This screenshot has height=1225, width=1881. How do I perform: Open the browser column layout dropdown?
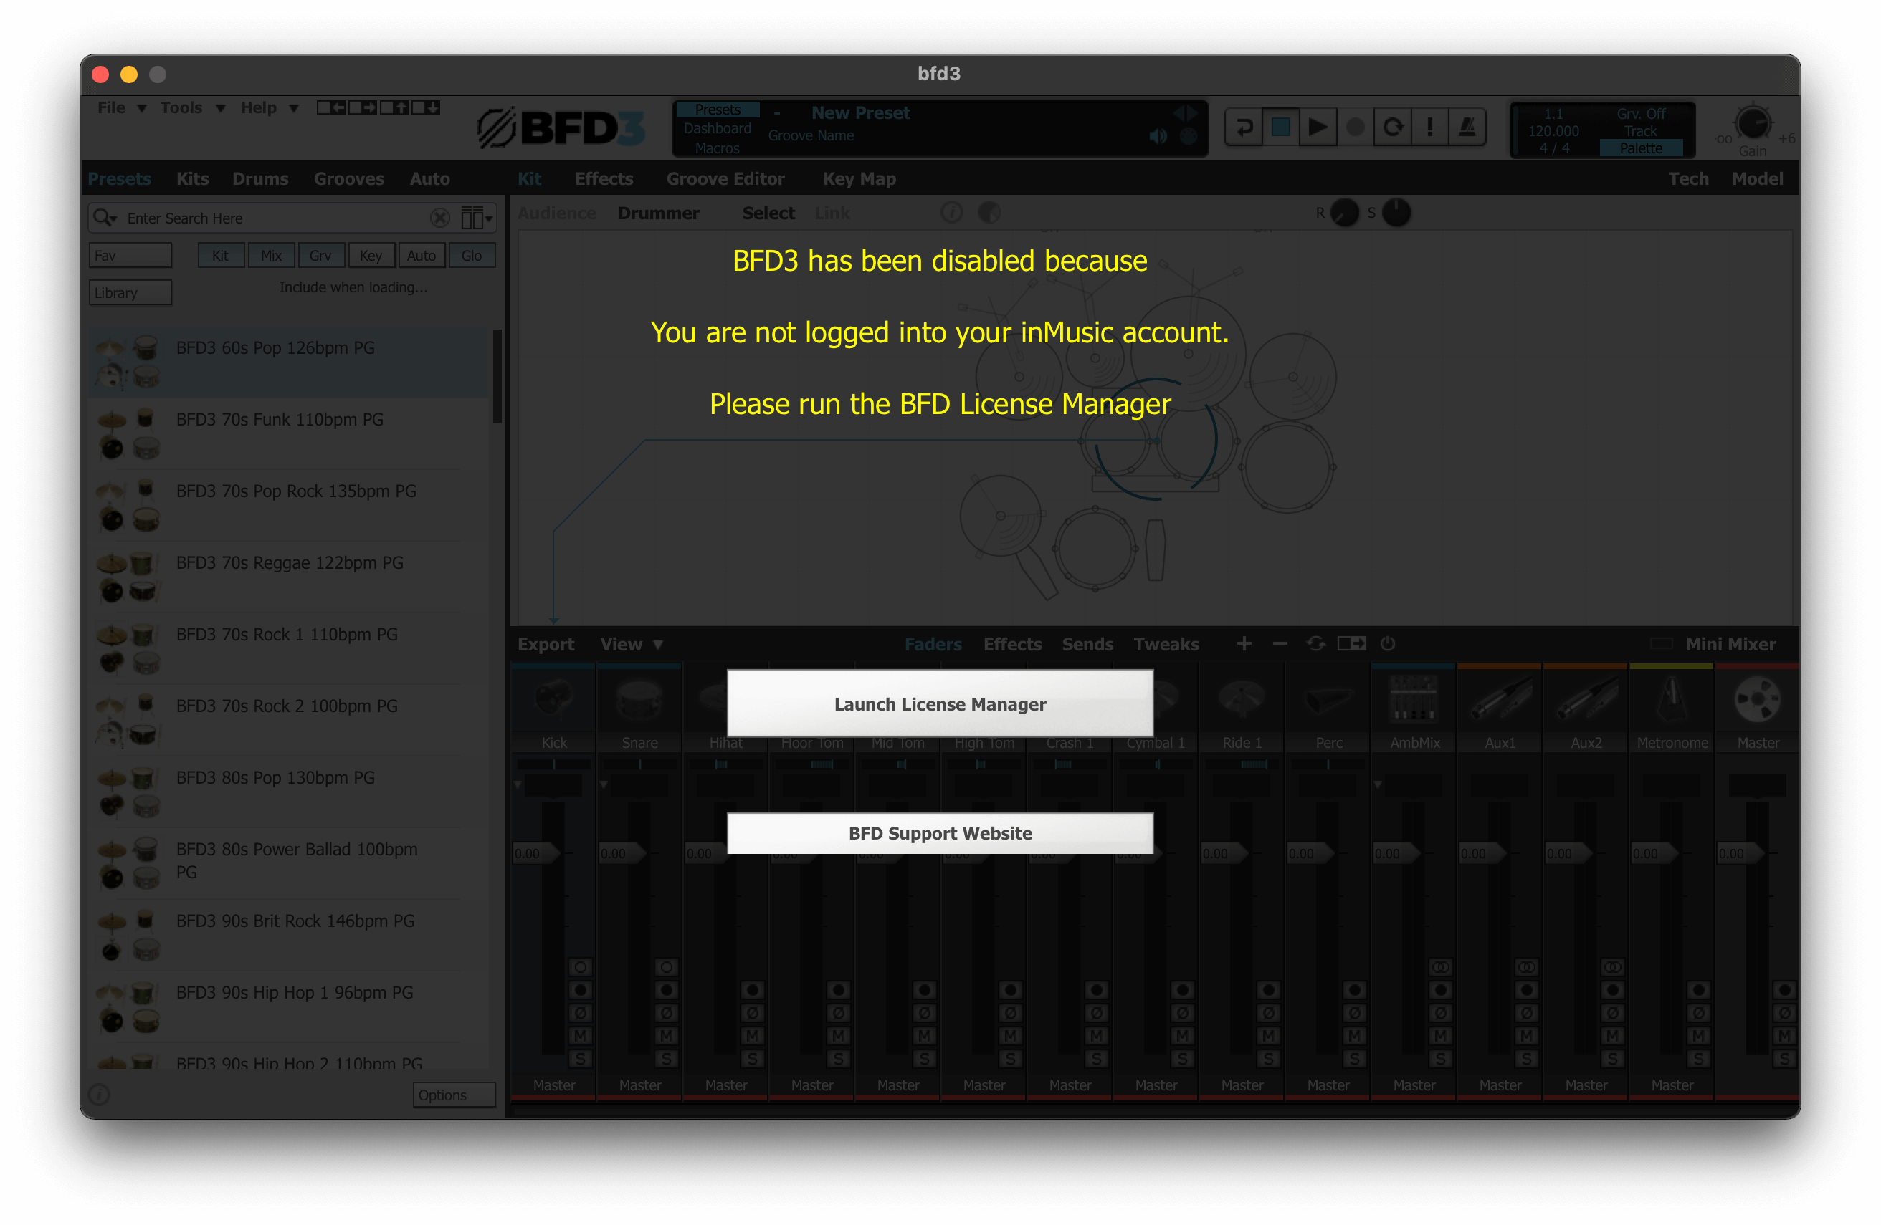point(477,218)
